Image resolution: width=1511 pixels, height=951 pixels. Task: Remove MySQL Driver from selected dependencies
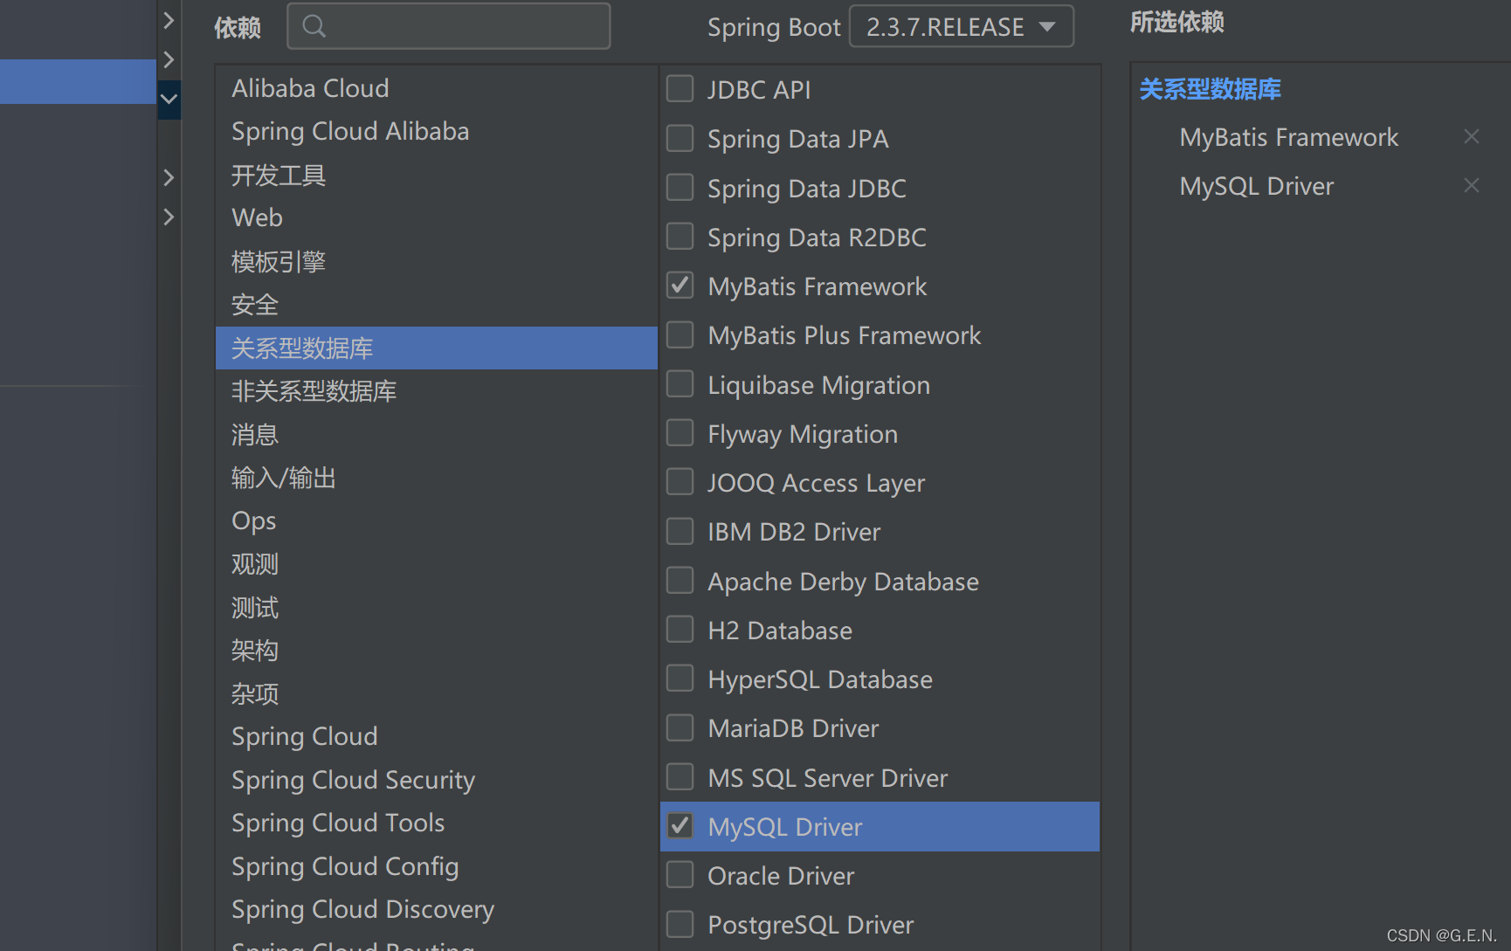click(1471, 185)
